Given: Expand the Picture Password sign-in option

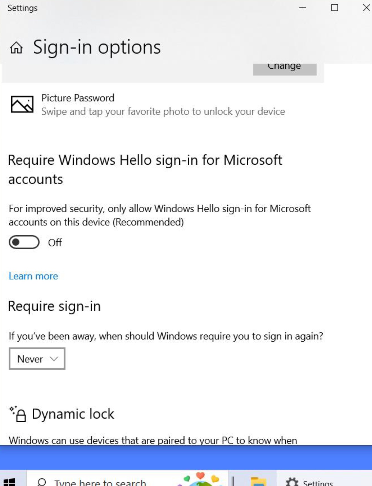Looking at the screenshot, I should coord(163,105).
